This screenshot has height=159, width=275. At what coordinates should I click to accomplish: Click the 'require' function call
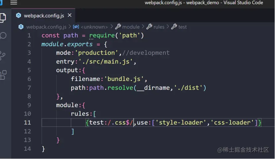[102, 35]
